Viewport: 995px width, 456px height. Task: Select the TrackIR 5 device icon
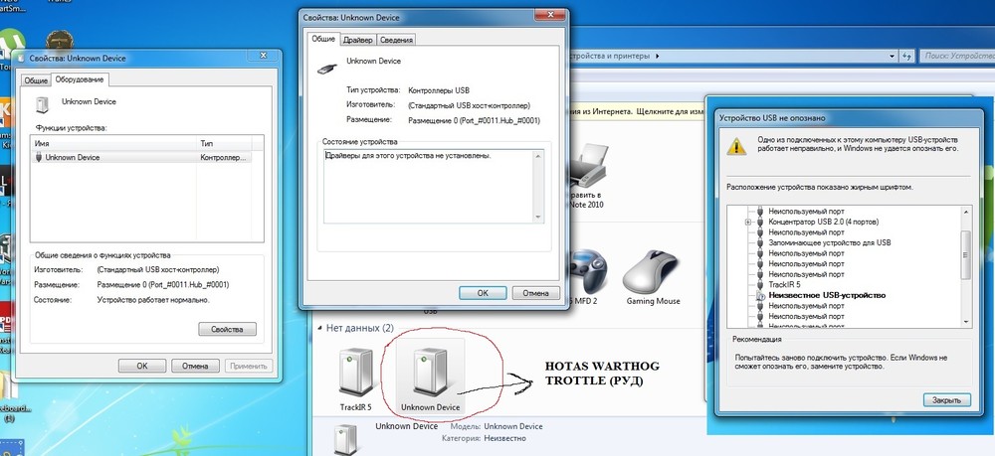click(355, 373)
